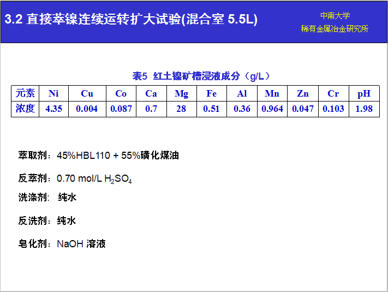Select the Co value '0.087'
388x292 pixels.
(121, 109)
